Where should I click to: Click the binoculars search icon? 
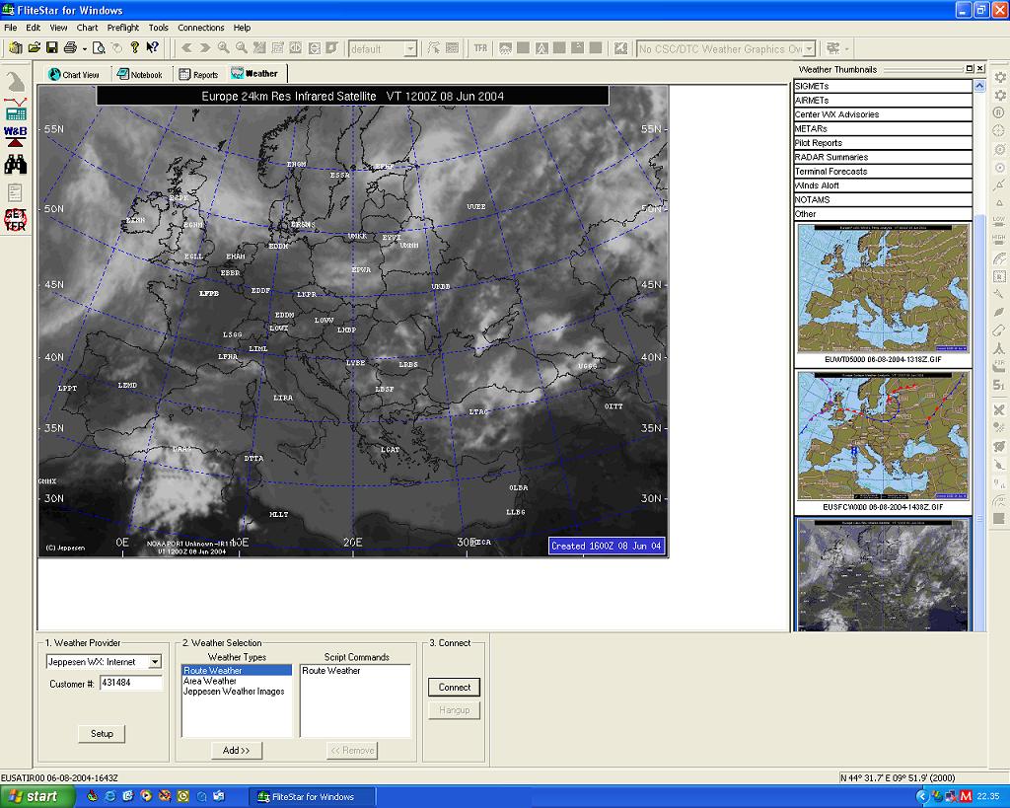click(x=16, y=165)
